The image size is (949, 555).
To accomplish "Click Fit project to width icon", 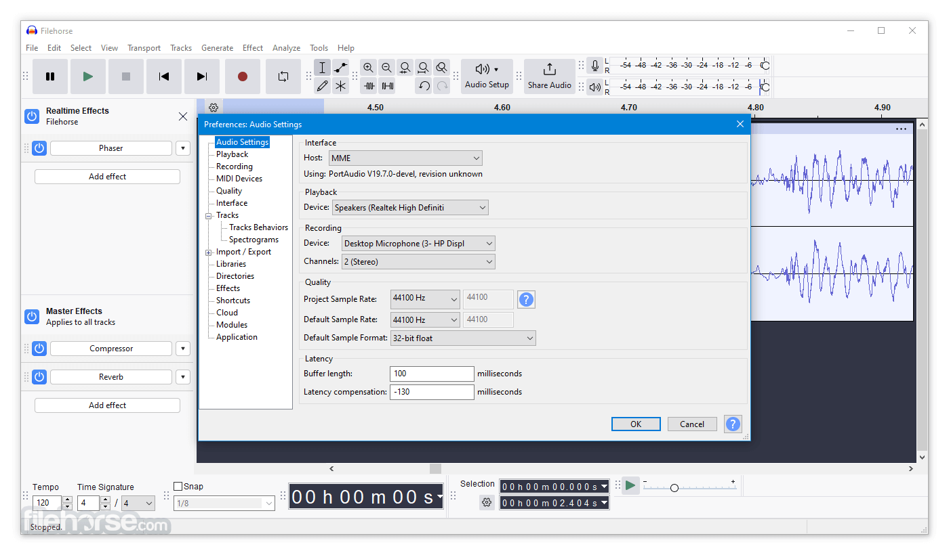I will pyautogui.click(x=424, y=68).
